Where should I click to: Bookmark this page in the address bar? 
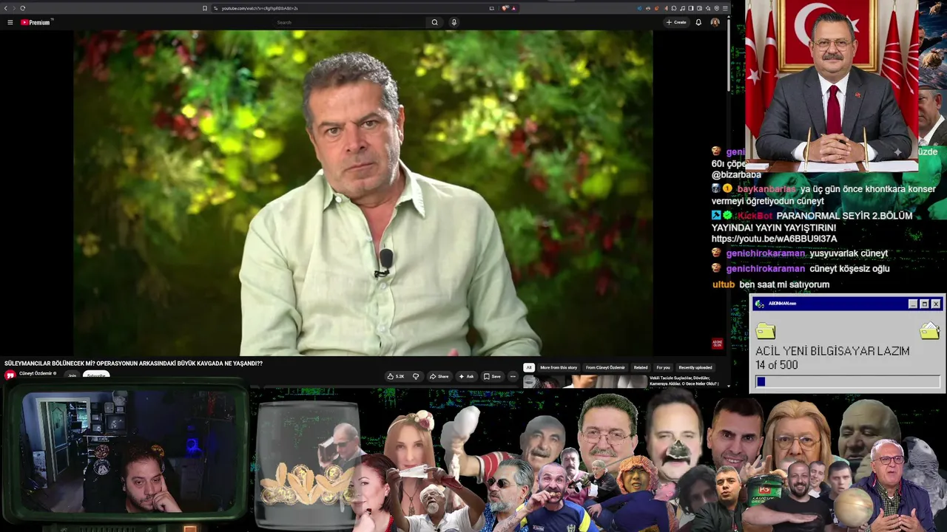pos(205,8)
